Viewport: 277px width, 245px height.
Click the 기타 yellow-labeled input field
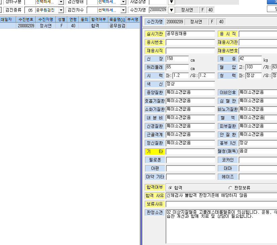coord(190,151)
